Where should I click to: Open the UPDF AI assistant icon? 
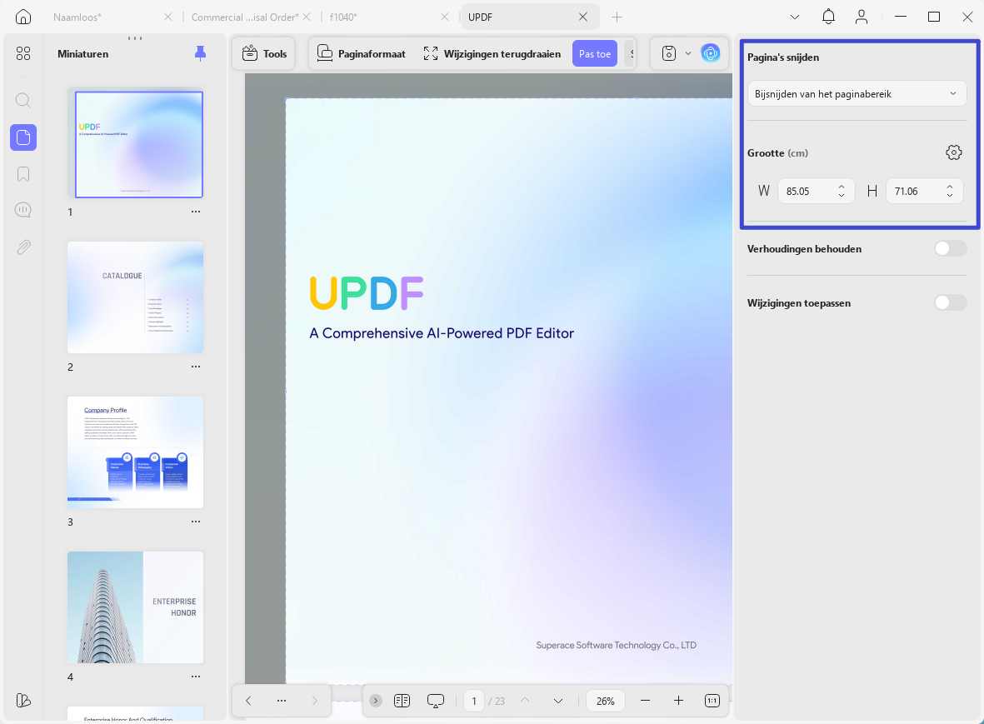coord(711,54)
